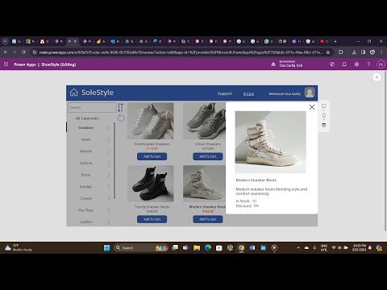Select the Canvas category
Viewport: 387px width, 290px height.
tap(85, 198)
